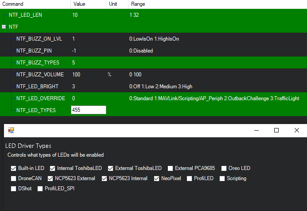Click the NTF group node label
This screenshot has height=211, width=307.
click(x=13, y=27)
